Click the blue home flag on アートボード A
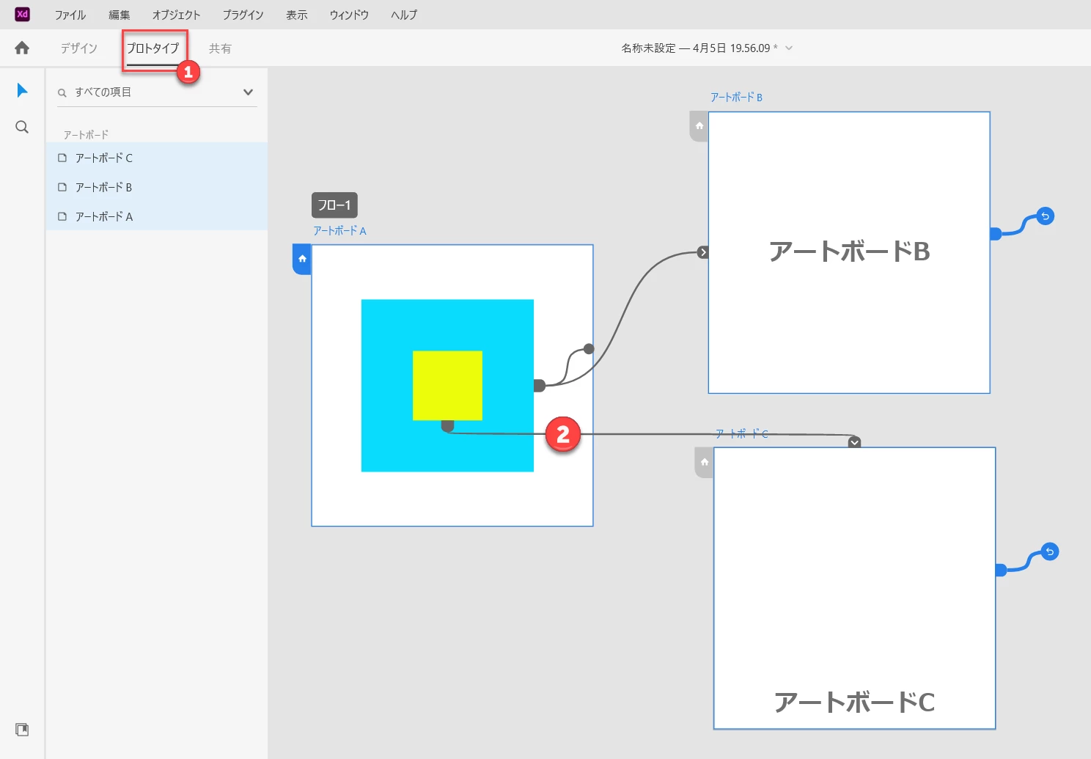 coord(302,260)
